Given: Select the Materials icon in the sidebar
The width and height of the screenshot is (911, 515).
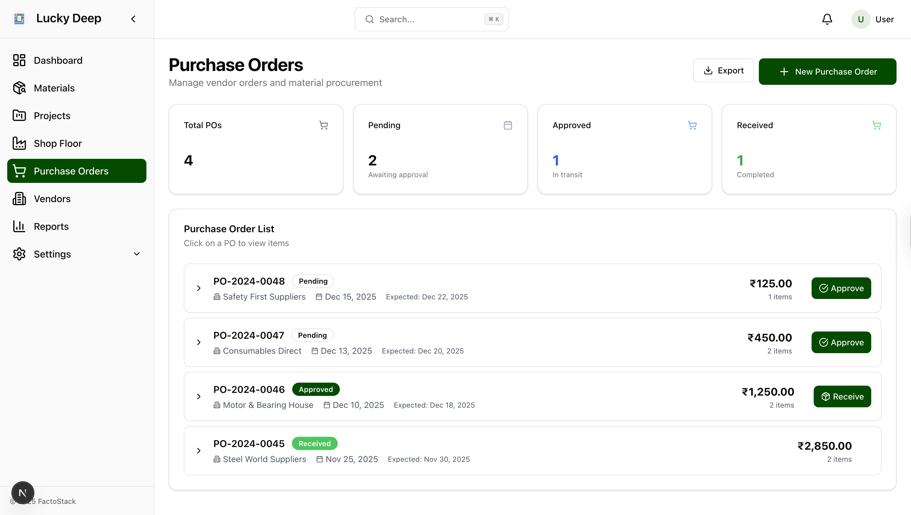Looking at the screenshot, I should click(19, 88).
